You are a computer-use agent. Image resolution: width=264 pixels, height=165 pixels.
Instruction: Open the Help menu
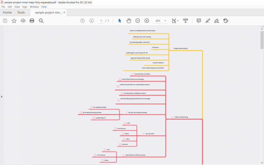pyautogui.click(x=44, y=7)
